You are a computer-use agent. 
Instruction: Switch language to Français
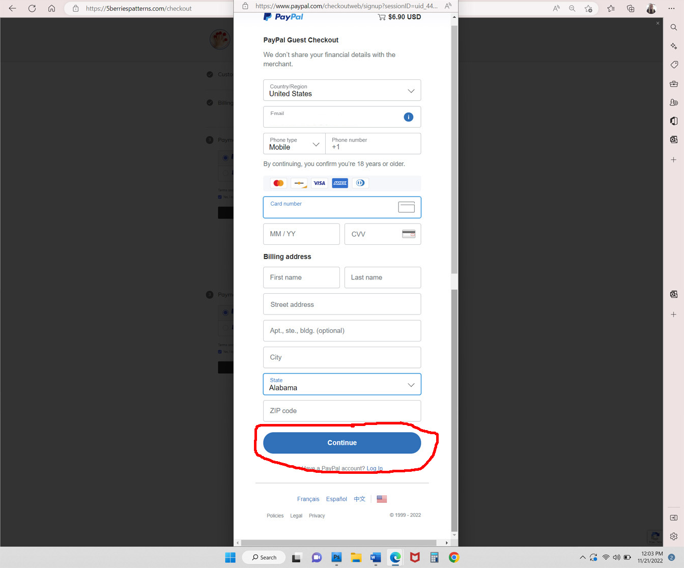(x=308, y=499)
